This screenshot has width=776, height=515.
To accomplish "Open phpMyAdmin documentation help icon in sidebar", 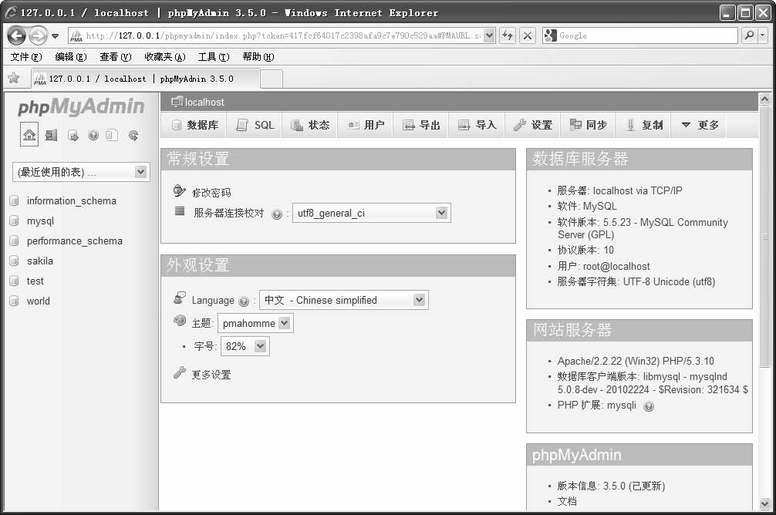I will coord(93,135).
